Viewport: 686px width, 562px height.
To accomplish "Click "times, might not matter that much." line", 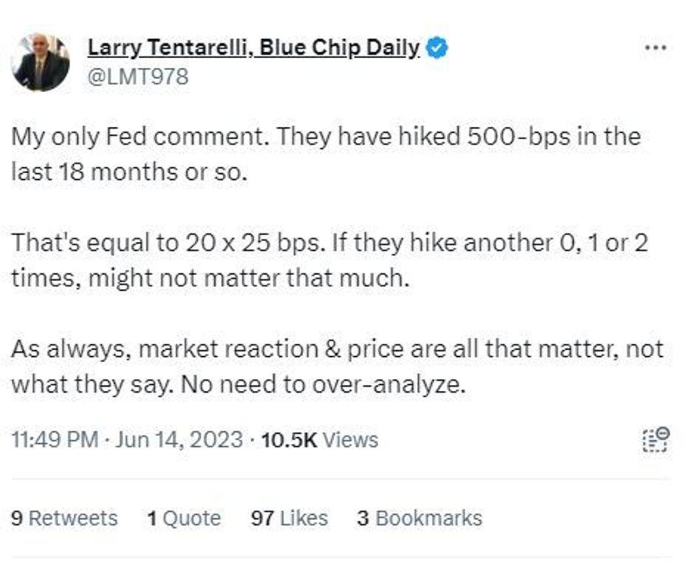I will coord(210,278).
